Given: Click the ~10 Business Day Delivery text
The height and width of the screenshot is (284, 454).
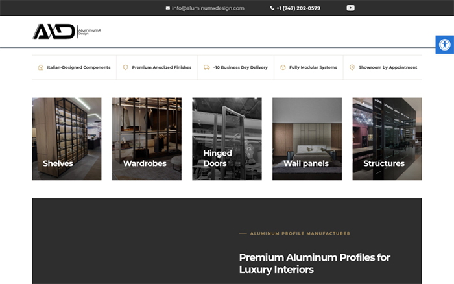Looking at the screenshot, I should click(x=241, y=67).
